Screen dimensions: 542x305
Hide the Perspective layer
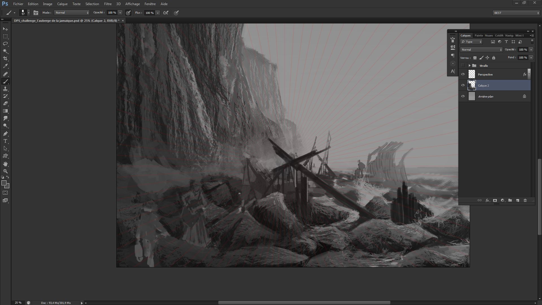point(463,74)
